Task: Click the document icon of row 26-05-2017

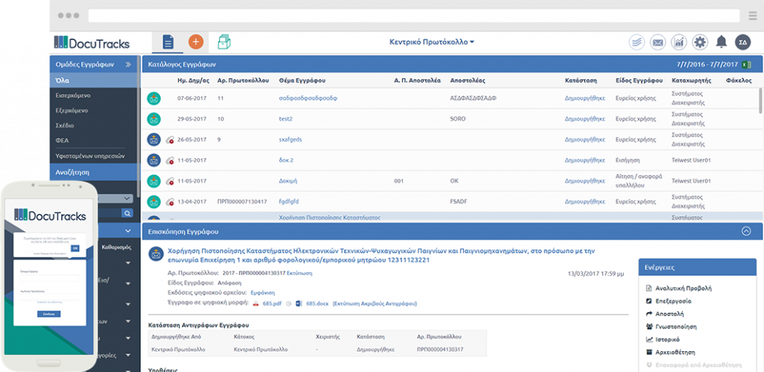Action: pyautogui.click(x=154, y=139)
